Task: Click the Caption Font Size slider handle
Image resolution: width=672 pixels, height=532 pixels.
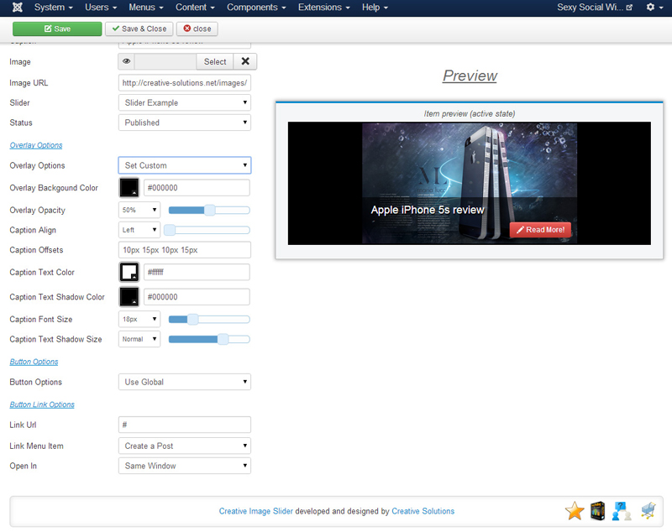Action: 193,320
